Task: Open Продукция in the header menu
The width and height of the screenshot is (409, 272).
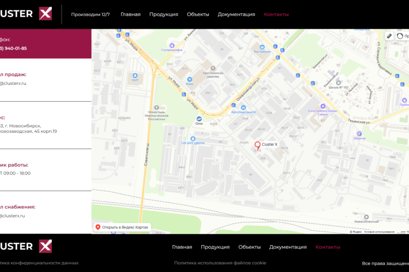Action: pyautogui.click(x=164, y=15)
